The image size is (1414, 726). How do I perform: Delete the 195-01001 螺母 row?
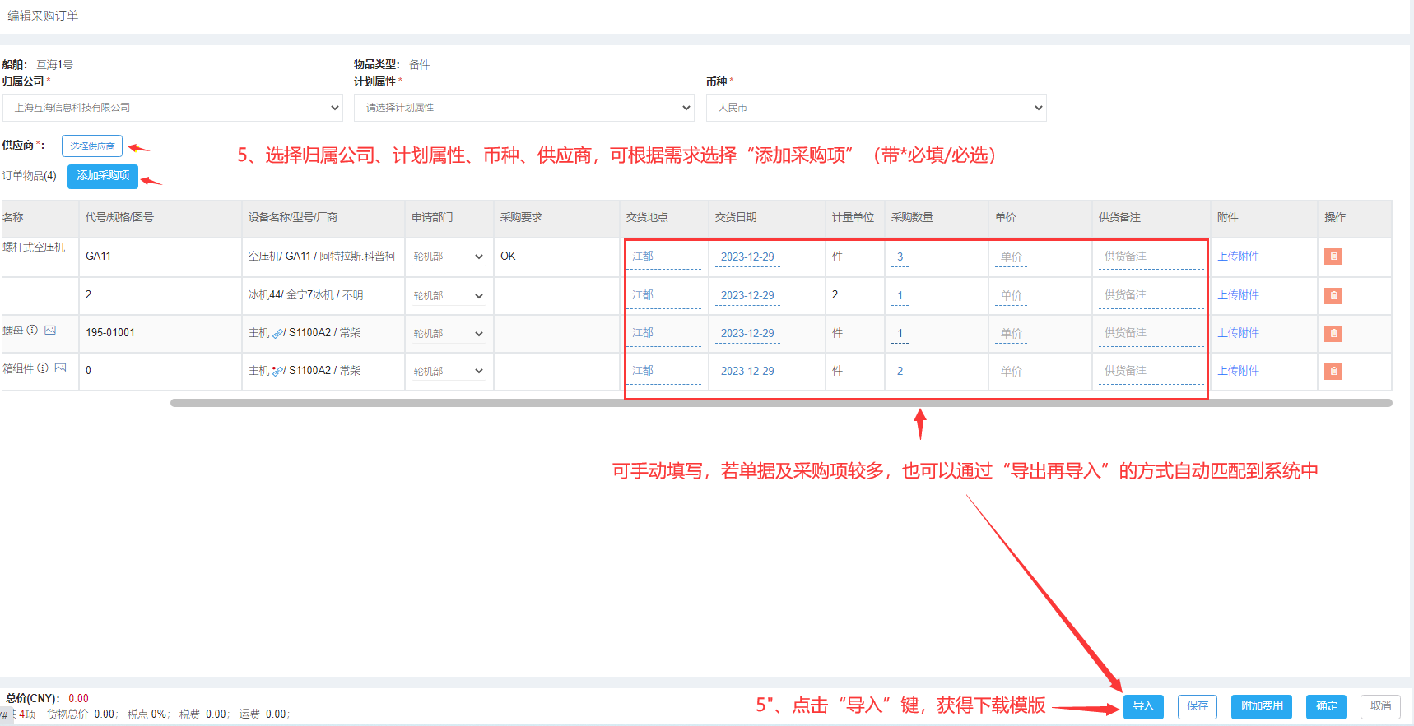pyautogui.click(x=1333, y=333)
